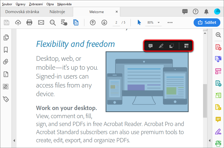Click the Sdílet share button
224x148 pixels.
[207, 23]
